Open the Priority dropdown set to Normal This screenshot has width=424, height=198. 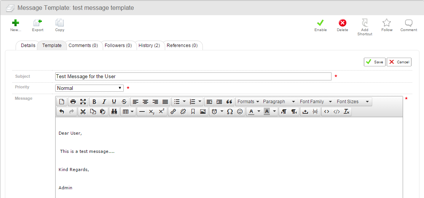click(89, 88)
